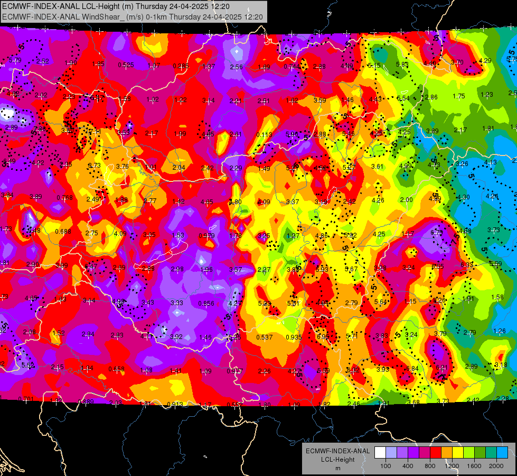Click wind shear value 0.537
The image size is (517, 476).
(265, 337)
